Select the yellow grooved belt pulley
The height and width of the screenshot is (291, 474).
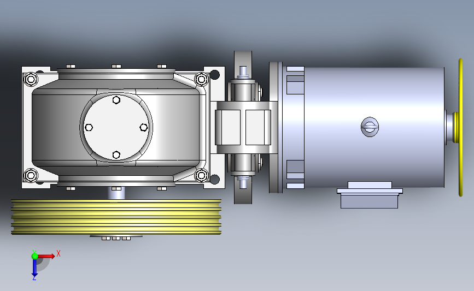pyautogui.click(x=116, y=217)
